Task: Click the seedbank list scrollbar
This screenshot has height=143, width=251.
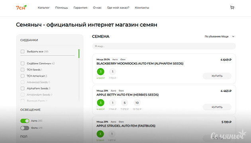Action: [x=79, y=54]
